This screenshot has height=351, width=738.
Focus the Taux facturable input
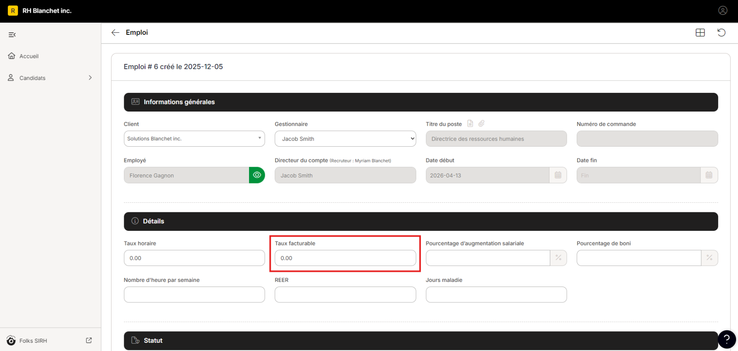coord(345,258)
